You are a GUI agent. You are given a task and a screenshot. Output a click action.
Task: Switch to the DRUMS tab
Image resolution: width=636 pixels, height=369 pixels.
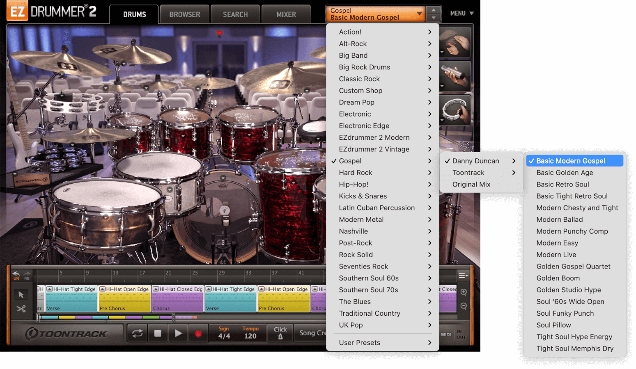[x=134, y=14]
